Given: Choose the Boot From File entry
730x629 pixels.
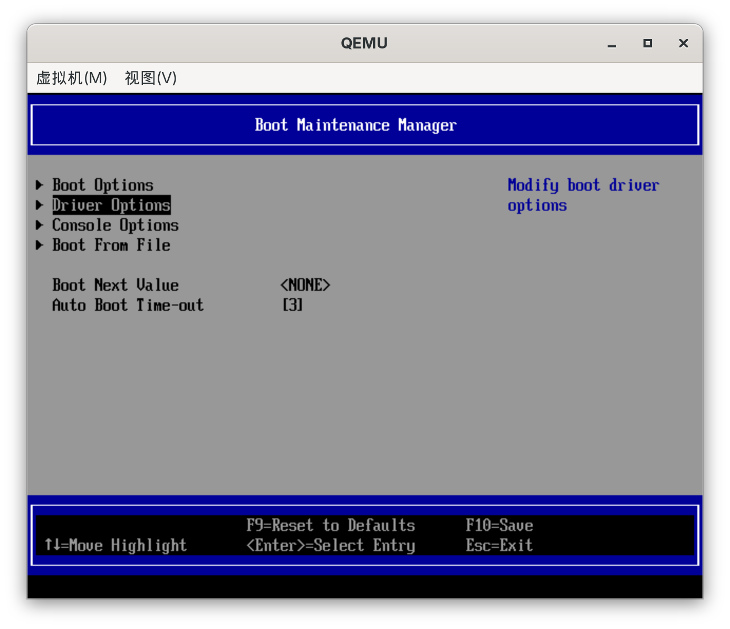Looking at the screenshot, I should pos(111,245).
